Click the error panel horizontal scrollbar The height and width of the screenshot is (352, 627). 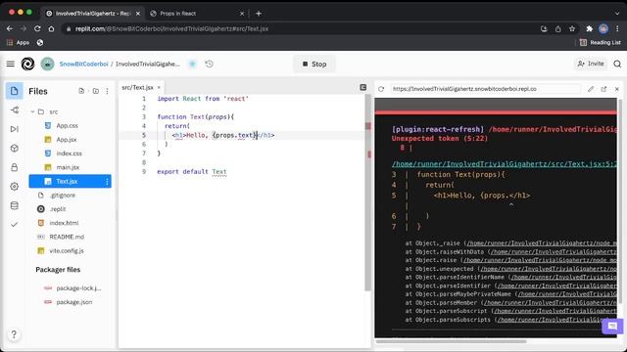[x=451, y=341]
